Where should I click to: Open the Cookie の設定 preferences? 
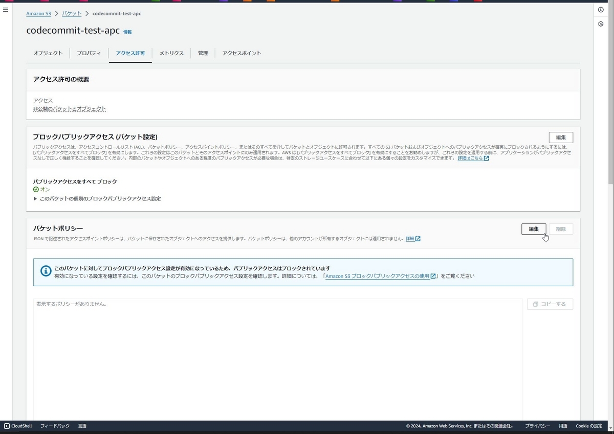(589, 426)
